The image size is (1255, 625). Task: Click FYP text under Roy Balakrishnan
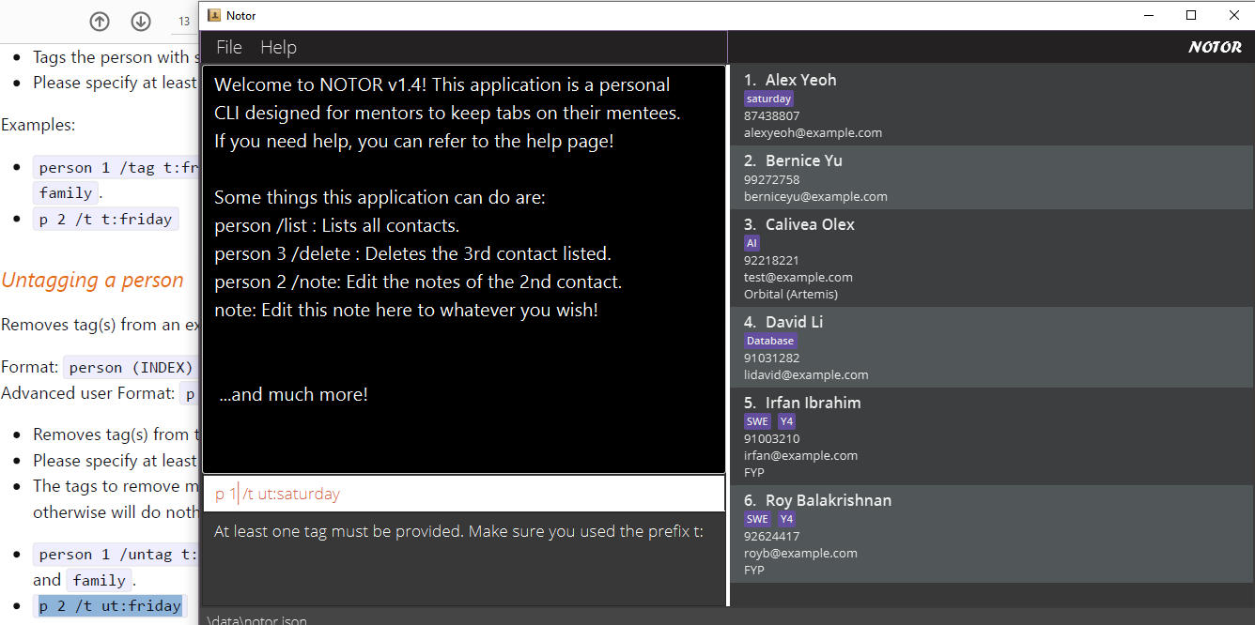pos(754,571)
